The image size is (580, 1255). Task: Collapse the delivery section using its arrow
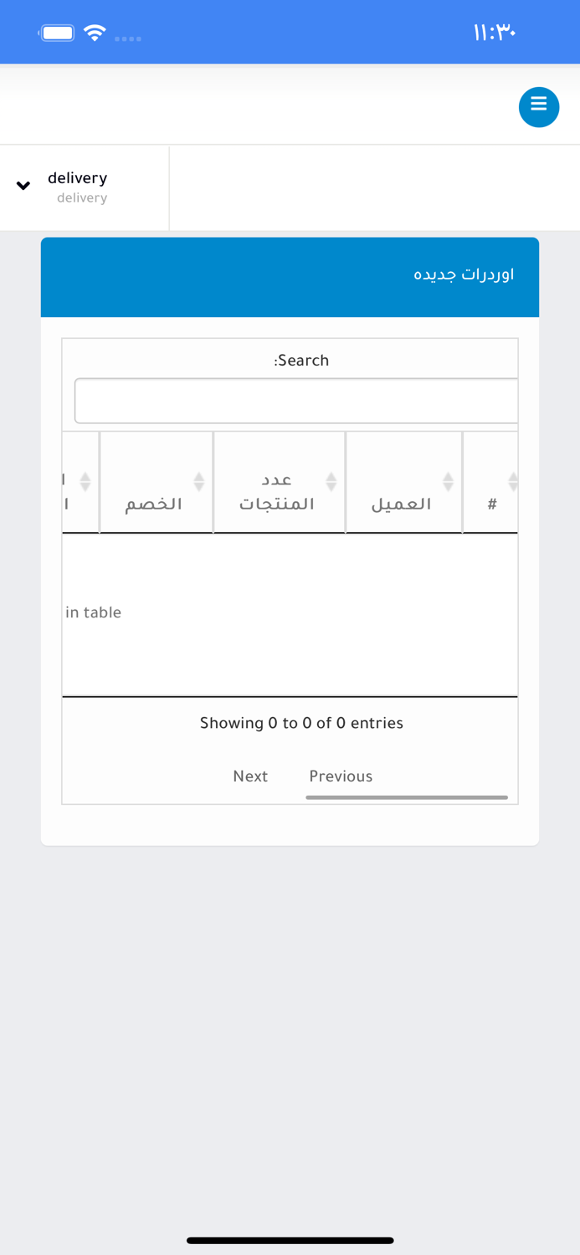pyautogui.click(x=23, y=187)
